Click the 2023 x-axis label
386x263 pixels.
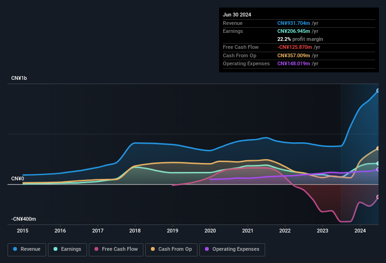tap(323, 231)
